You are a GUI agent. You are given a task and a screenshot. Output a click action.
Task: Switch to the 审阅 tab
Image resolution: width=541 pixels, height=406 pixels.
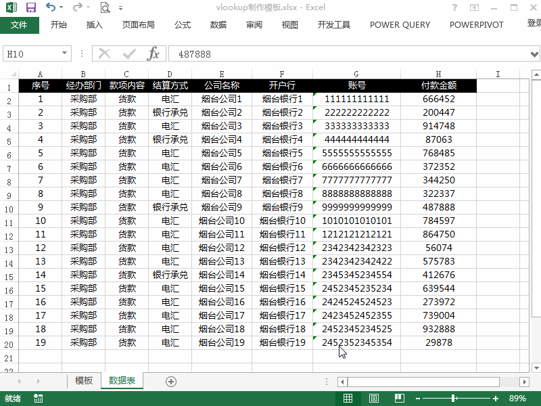point(254,25)
